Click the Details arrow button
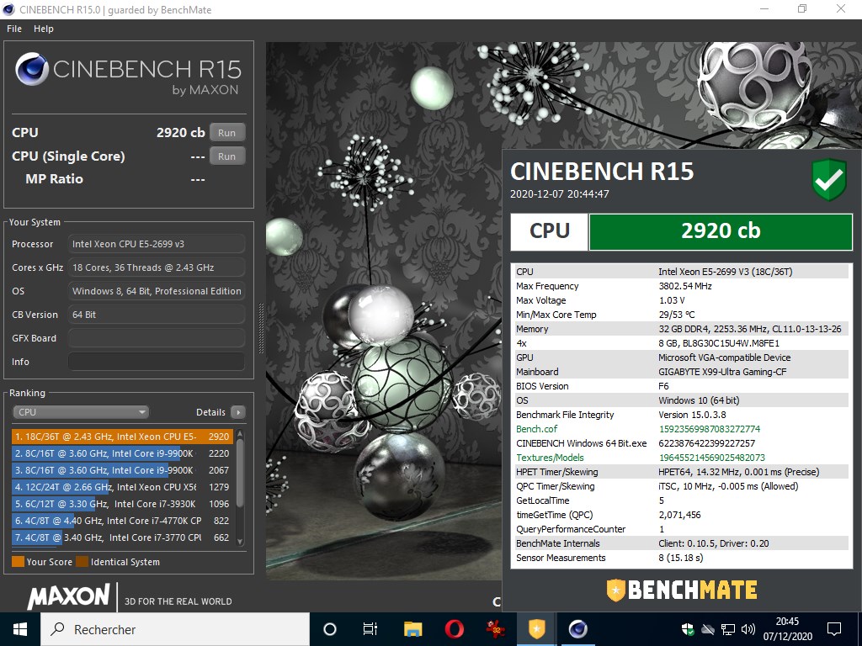 tap(238, 412)
